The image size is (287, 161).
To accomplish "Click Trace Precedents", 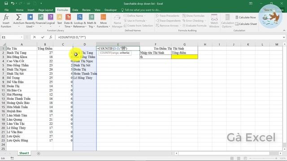I will 167,16.
